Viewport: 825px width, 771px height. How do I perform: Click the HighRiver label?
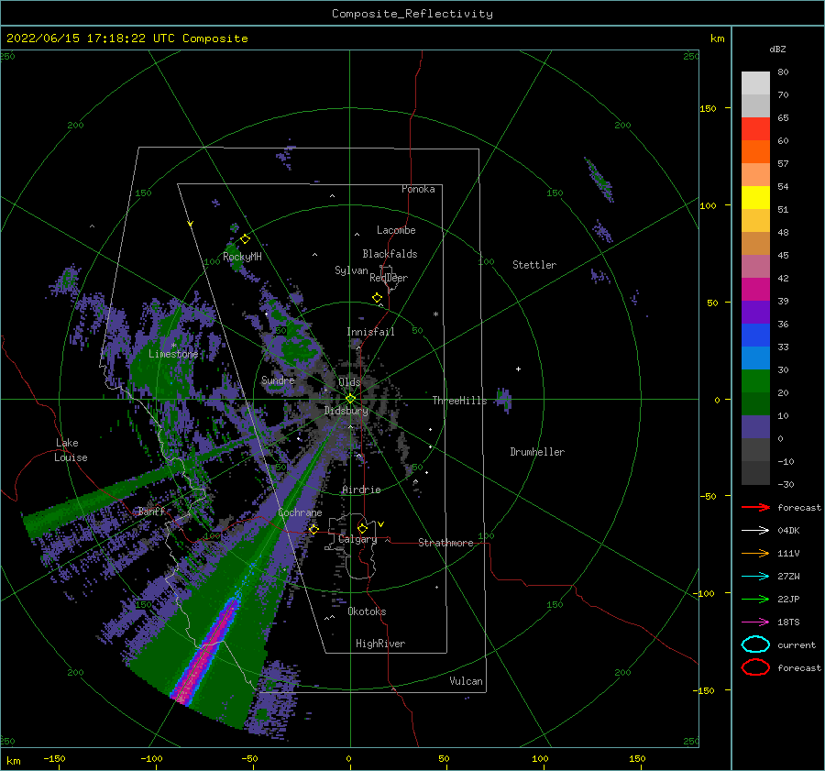tap(380, 644)
